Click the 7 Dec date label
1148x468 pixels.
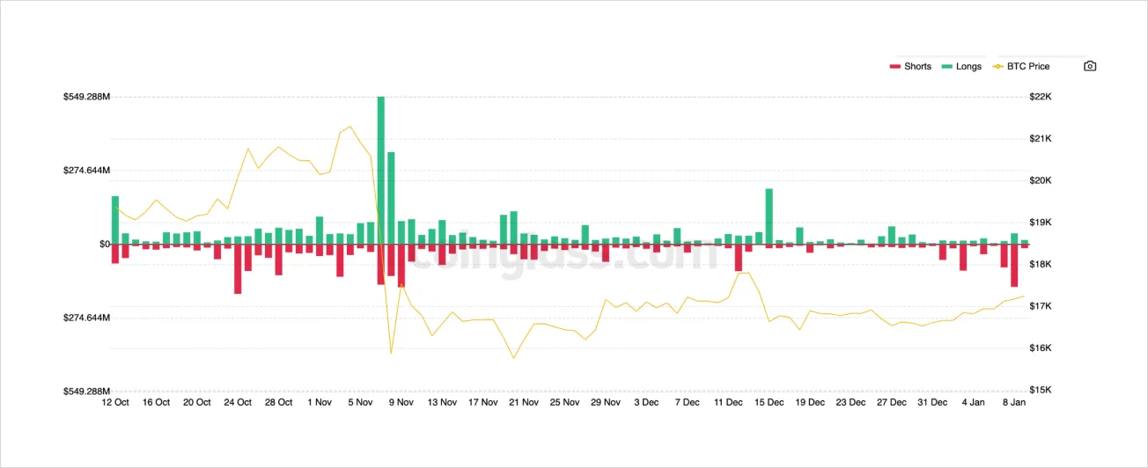tap(687, 403)
